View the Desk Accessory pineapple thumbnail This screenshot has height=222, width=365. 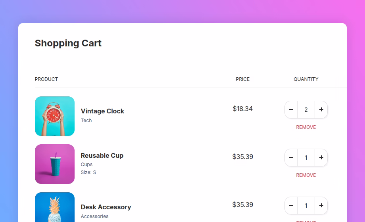point(55,207)
